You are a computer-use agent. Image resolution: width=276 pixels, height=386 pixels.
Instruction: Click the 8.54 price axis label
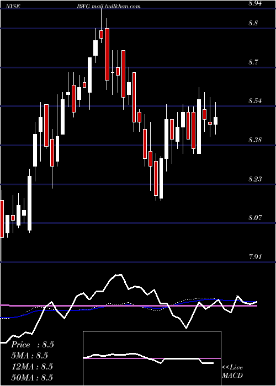click(255, 101)
